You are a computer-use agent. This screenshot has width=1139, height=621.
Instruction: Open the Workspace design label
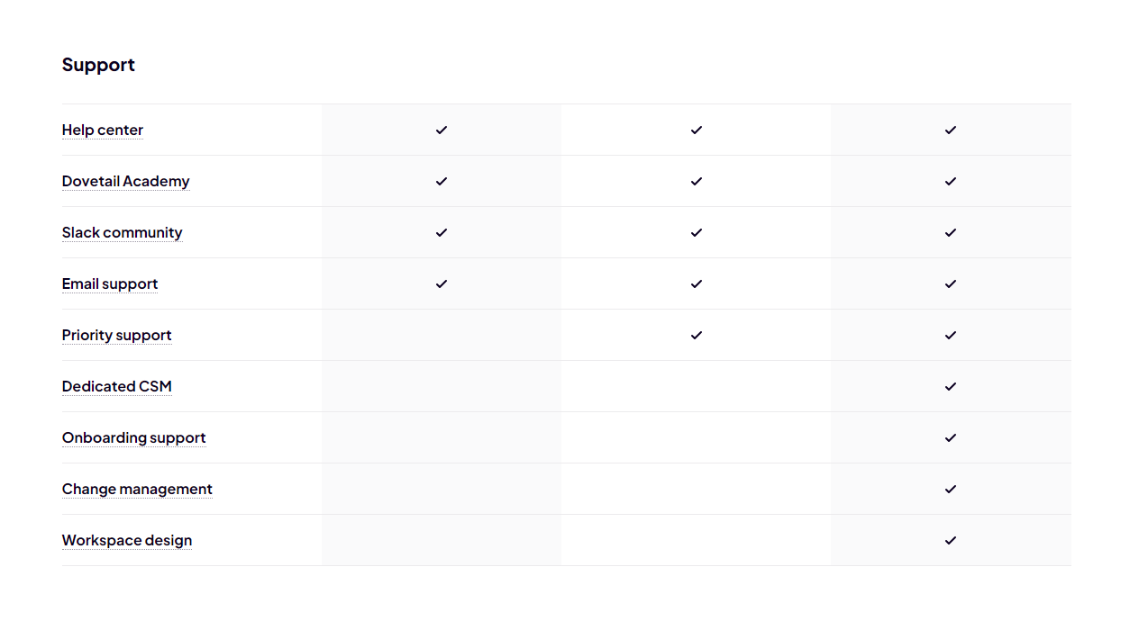click(127, 541)
